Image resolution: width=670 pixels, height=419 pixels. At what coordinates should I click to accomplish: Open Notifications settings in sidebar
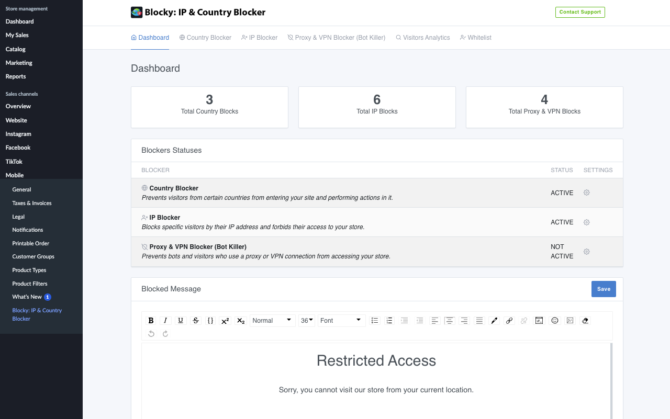[28, 230]
